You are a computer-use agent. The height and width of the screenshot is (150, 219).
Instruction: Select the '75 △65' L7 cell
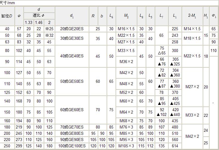coord(162,51)
